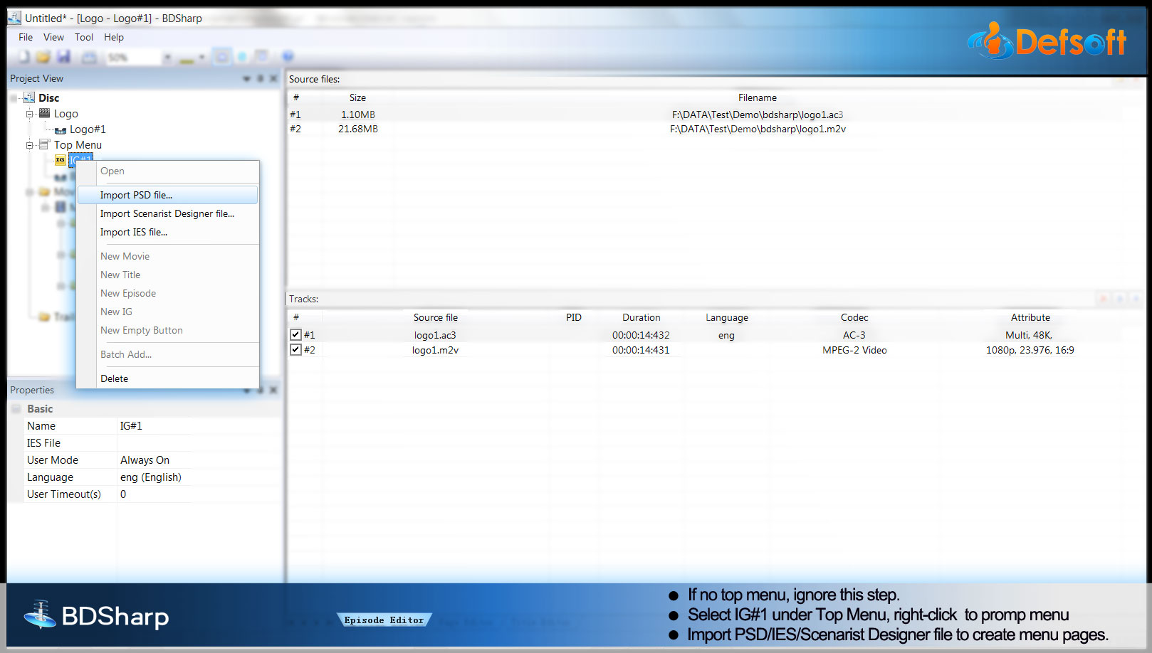Image resolution: width=1152 pixels, height=653 pixels.
Task: Click the Logo clapperboard icon in tree
Action: pos(44,113)
